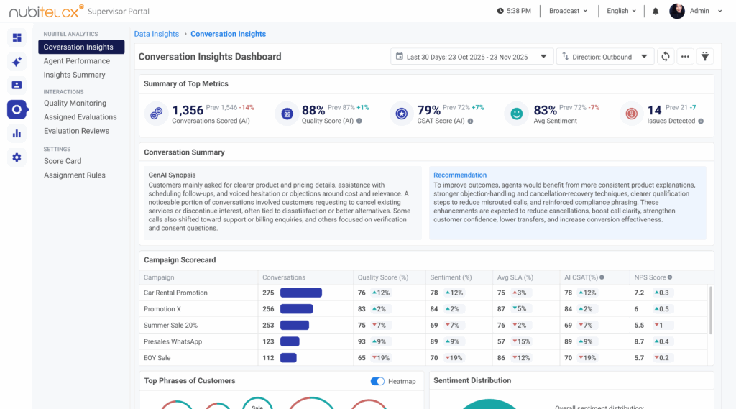Select Coversation Insights in sidebar
The height and width of the screenshot is (409, 736).
(81, 47)
